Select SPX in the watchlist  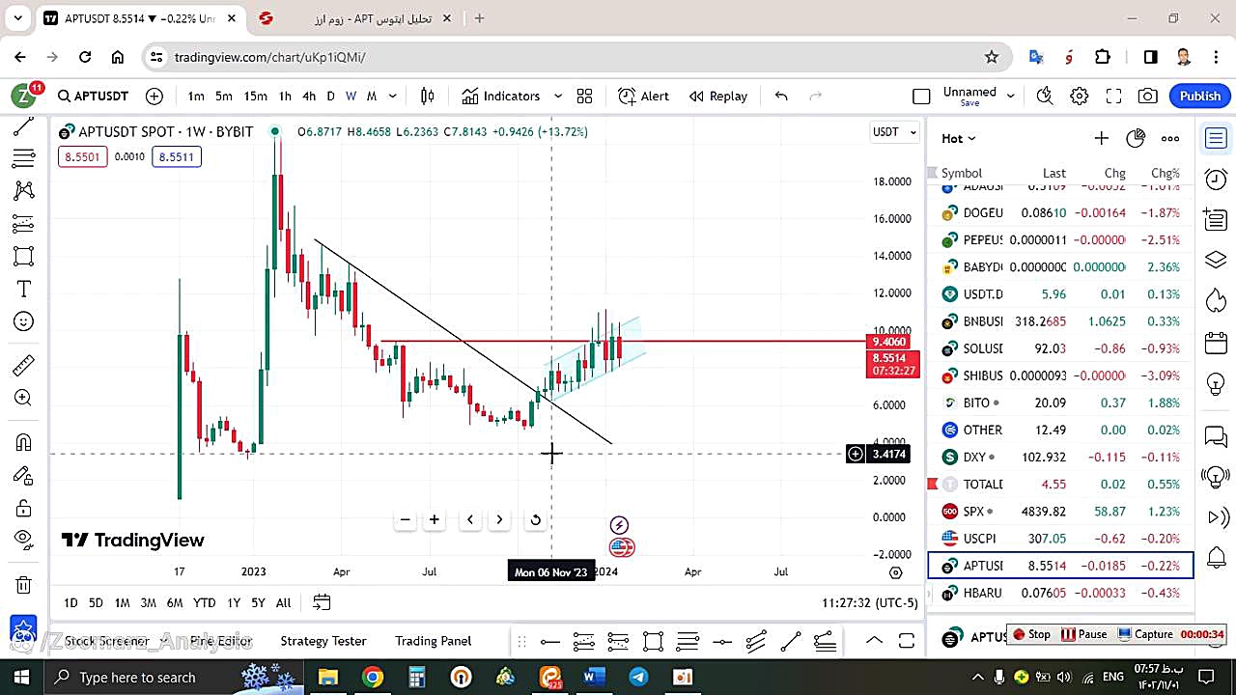tap(1060, 512)
